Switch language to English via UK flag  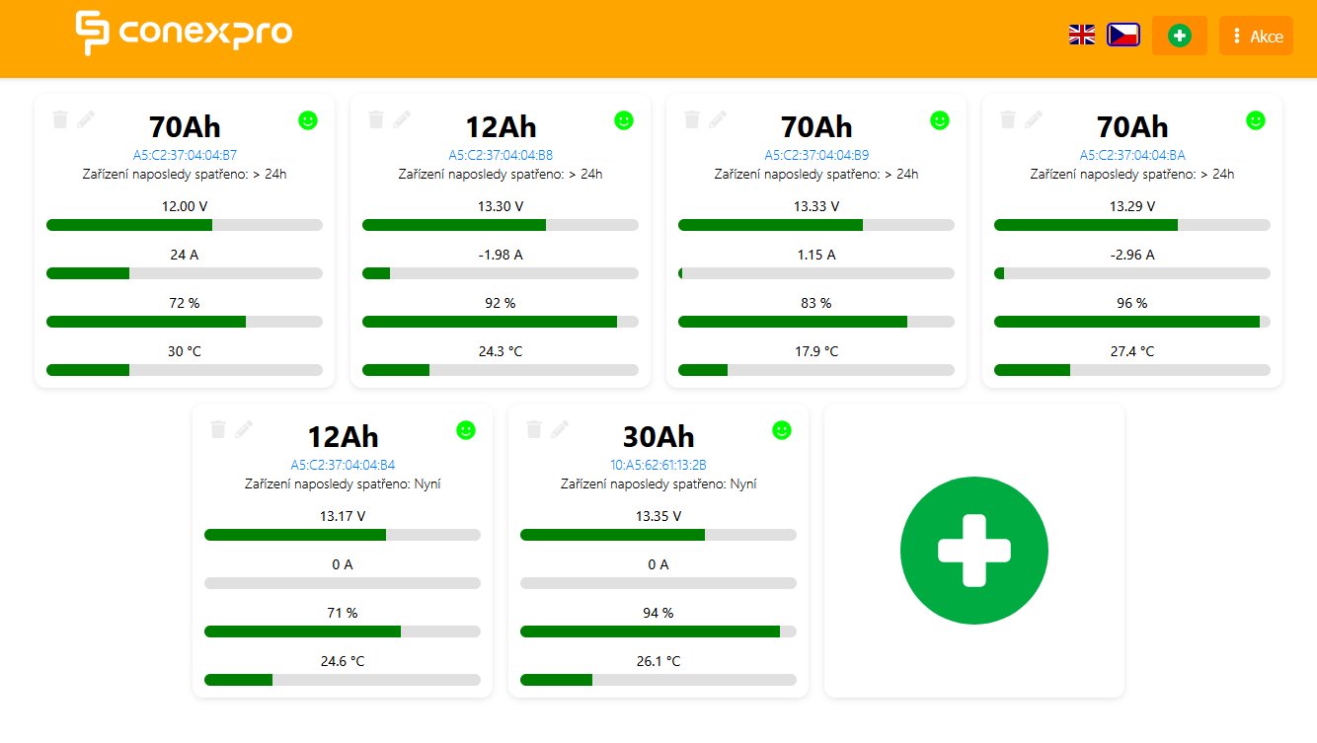point(1082,36)
